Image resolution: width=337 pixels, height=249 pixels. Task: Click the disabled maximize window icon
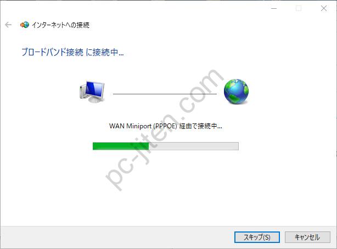(x=299, y=8)
